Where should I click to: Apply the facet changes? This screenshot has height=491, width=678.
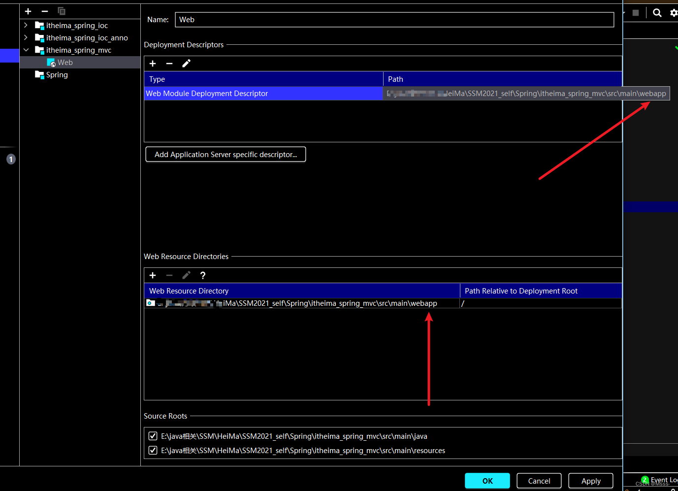[591, 481]
